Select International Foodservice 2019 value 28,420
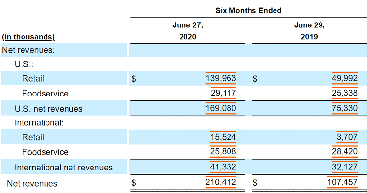The height and width of the screenshot is (193, 367). (x=344, y=151)
